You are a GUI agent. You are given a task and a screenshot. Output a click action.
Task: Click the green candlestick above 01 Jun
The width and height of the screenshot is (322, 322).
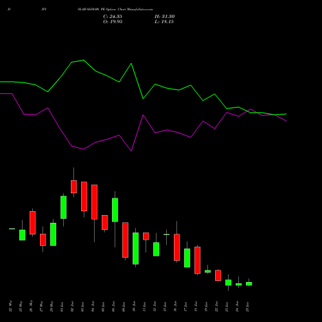64,207
